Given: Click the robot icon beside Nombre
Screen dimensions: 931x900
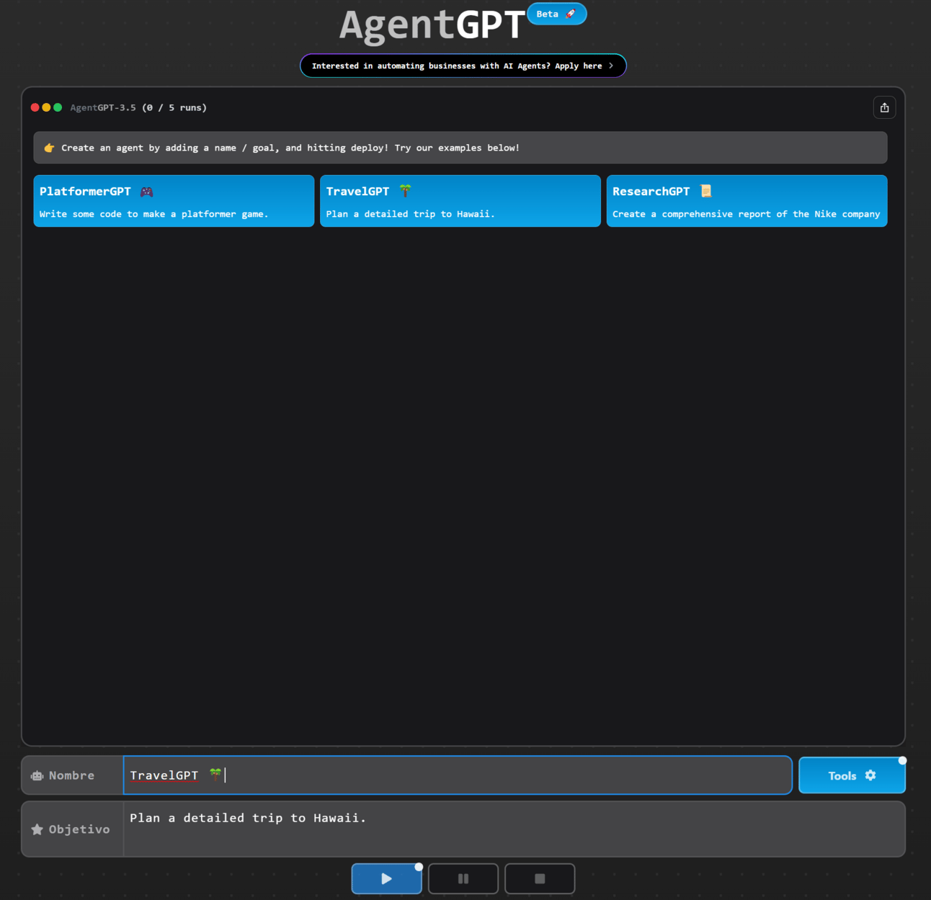Looking at the screenshot, I should point(37,776).
